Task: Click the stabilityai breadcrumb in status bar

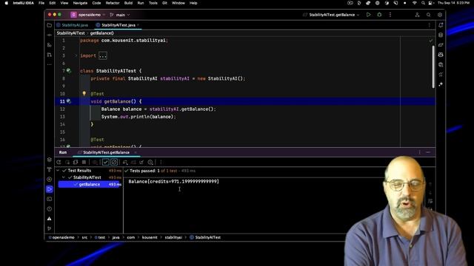Action: (173, 237)
